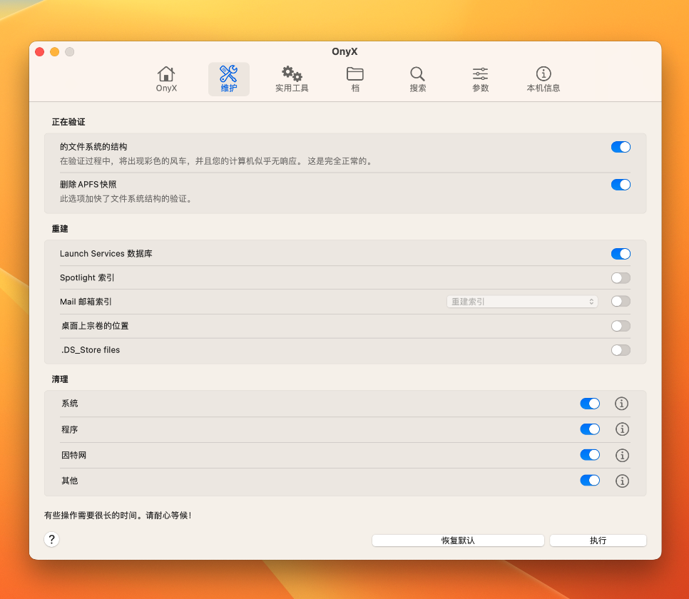
Task: Click the help question mark button
Action: point(51,540)
